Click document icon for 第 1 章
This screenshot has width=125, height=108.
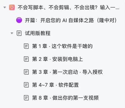click(x=26, y=46)
